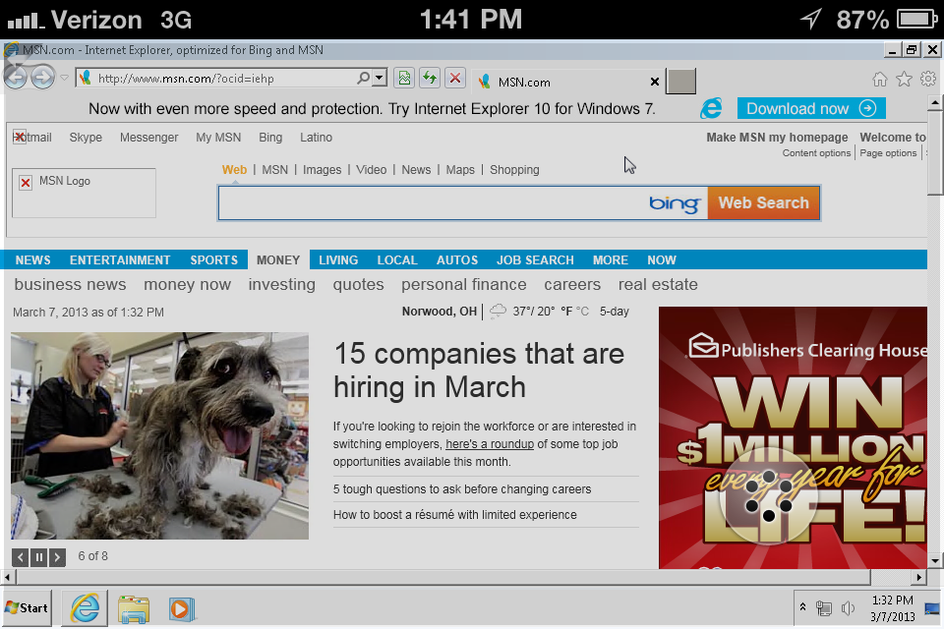Open the LIVING navigation menu
Screen dimensions: 944x629
338,260
